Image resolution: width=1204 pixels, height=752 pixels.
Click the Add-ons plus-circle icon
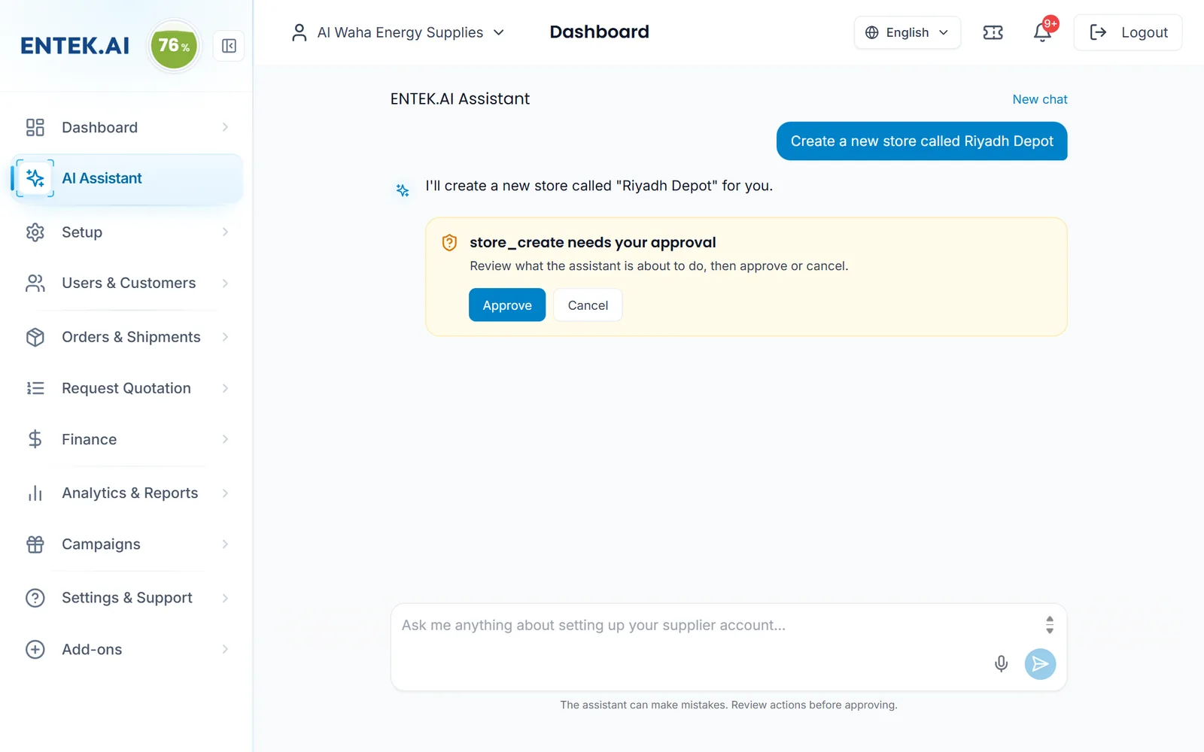tap(35, 649)
